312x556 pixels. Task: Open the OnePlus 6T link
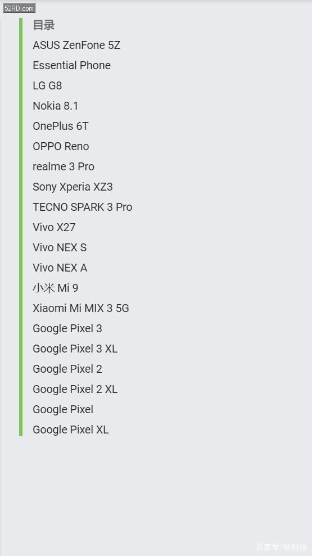[61, 126]
